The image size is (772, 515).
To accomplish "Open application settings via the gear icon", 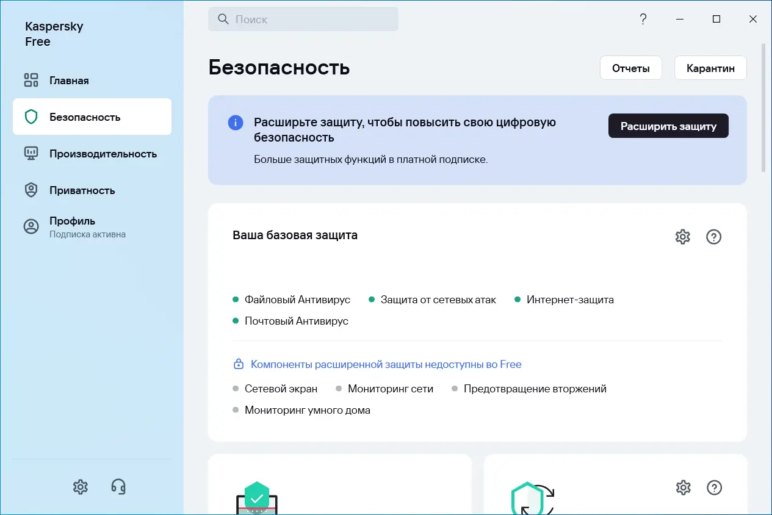I will click(80, 487).
